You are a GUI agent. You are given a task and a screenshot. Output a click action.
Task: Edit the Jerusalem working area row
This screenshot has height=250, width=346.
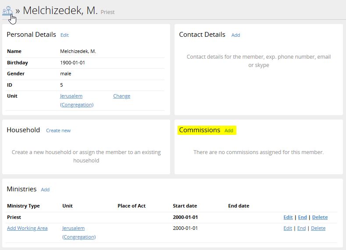288,228
